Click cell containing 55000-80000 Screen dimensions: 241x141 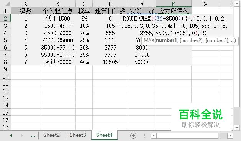point(58,54)
